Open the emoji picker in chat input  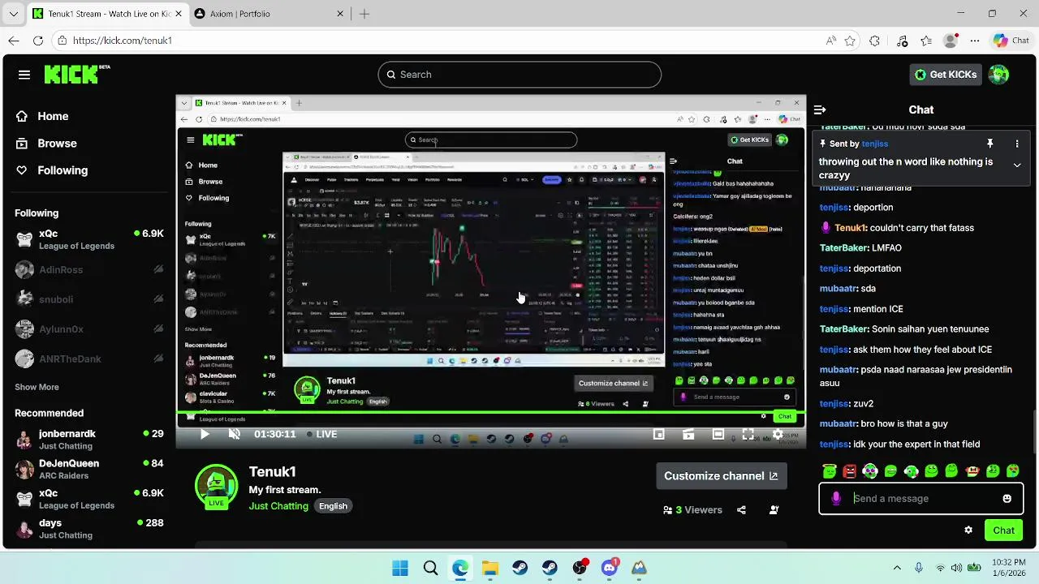1007,499
